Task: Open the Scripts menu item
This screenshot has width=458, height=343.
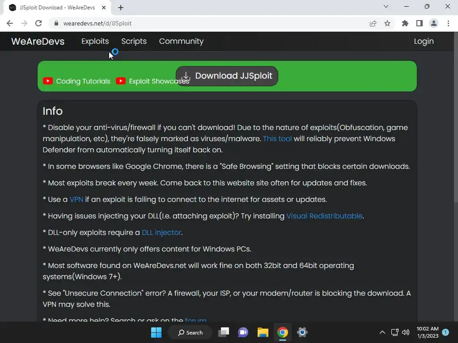Action: click(x=134, y=41)
